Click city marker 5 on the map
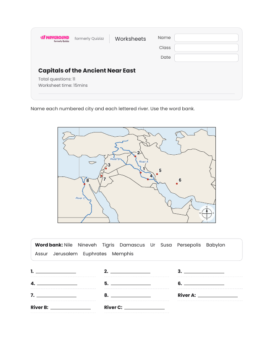The width and height of the screenshot is (273, 353). coord(157,174)
